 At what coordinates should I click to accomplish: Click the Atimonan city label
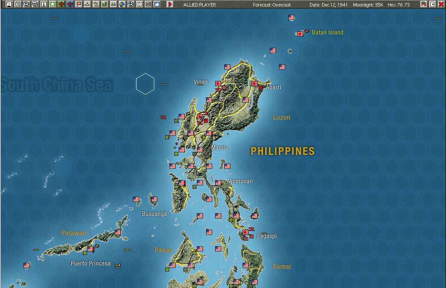pos(241,181)
